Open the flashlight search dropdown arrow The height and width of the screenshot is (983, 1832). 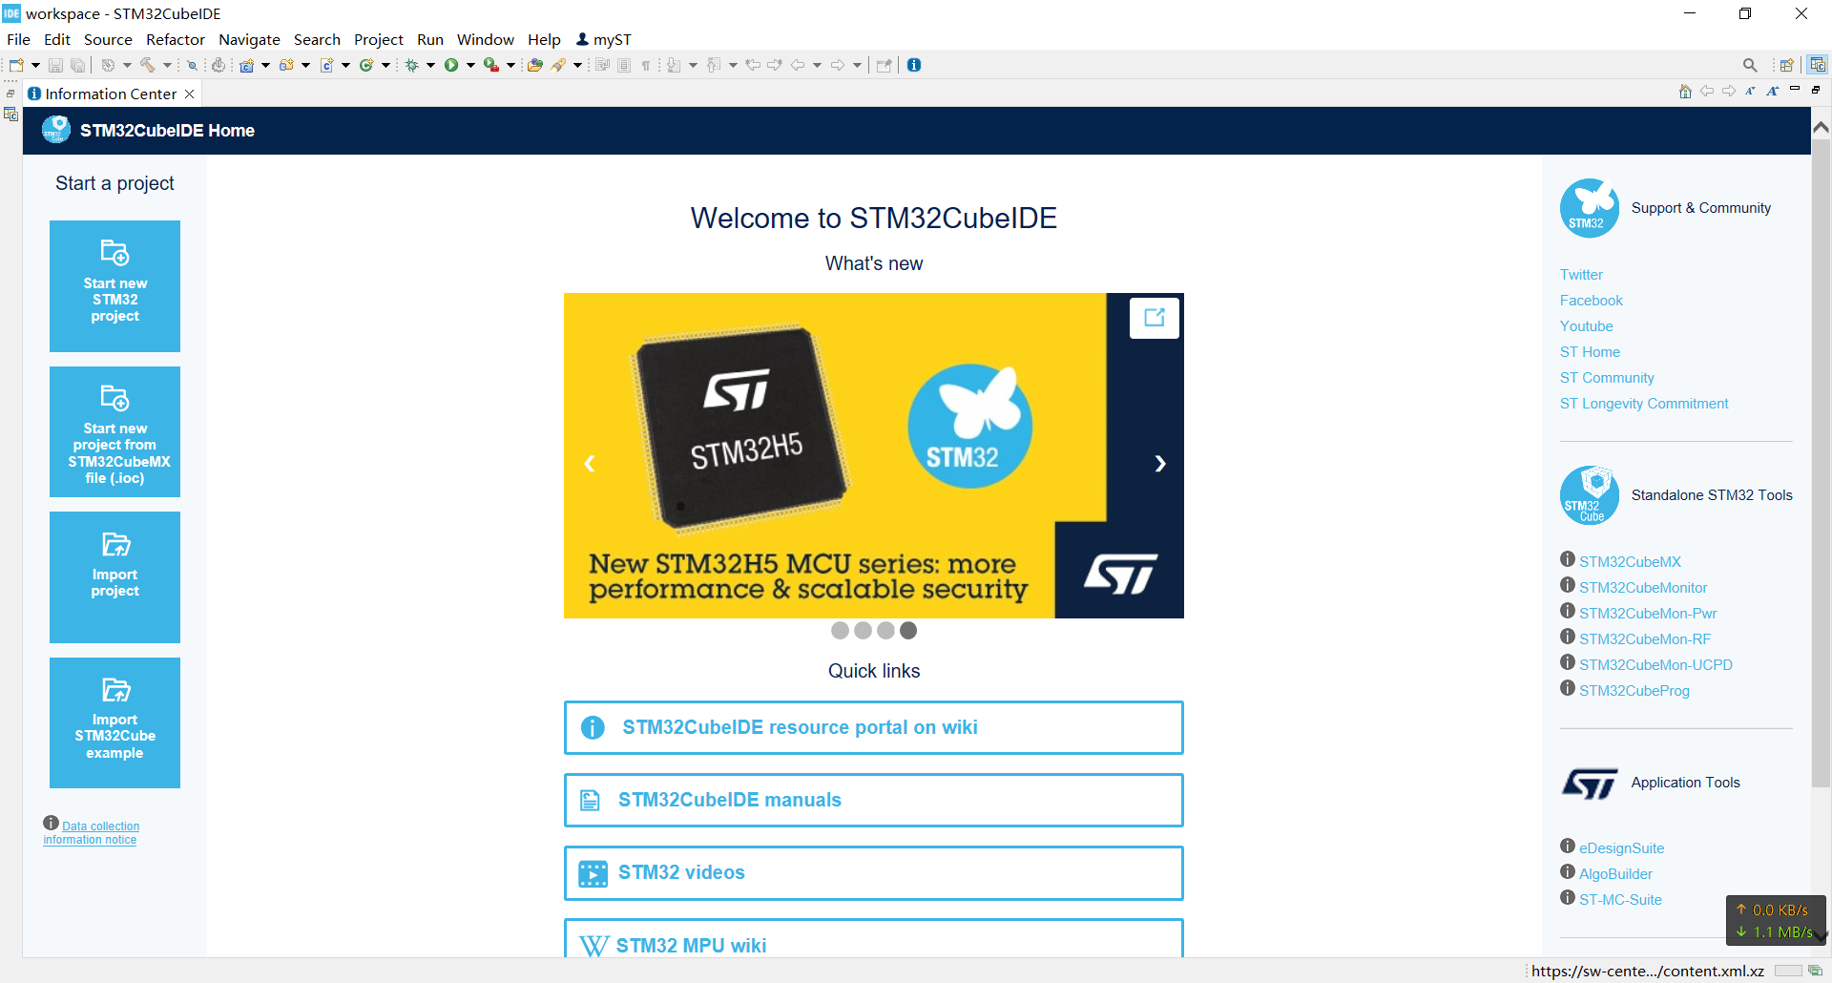(x=577, y=65)
